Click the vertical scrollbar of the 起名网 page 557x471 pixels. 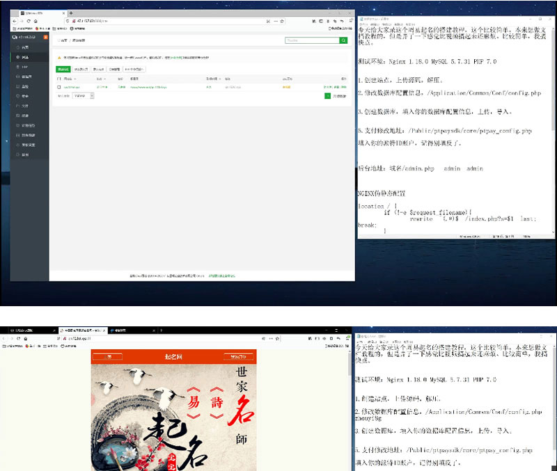pos(350,404)
